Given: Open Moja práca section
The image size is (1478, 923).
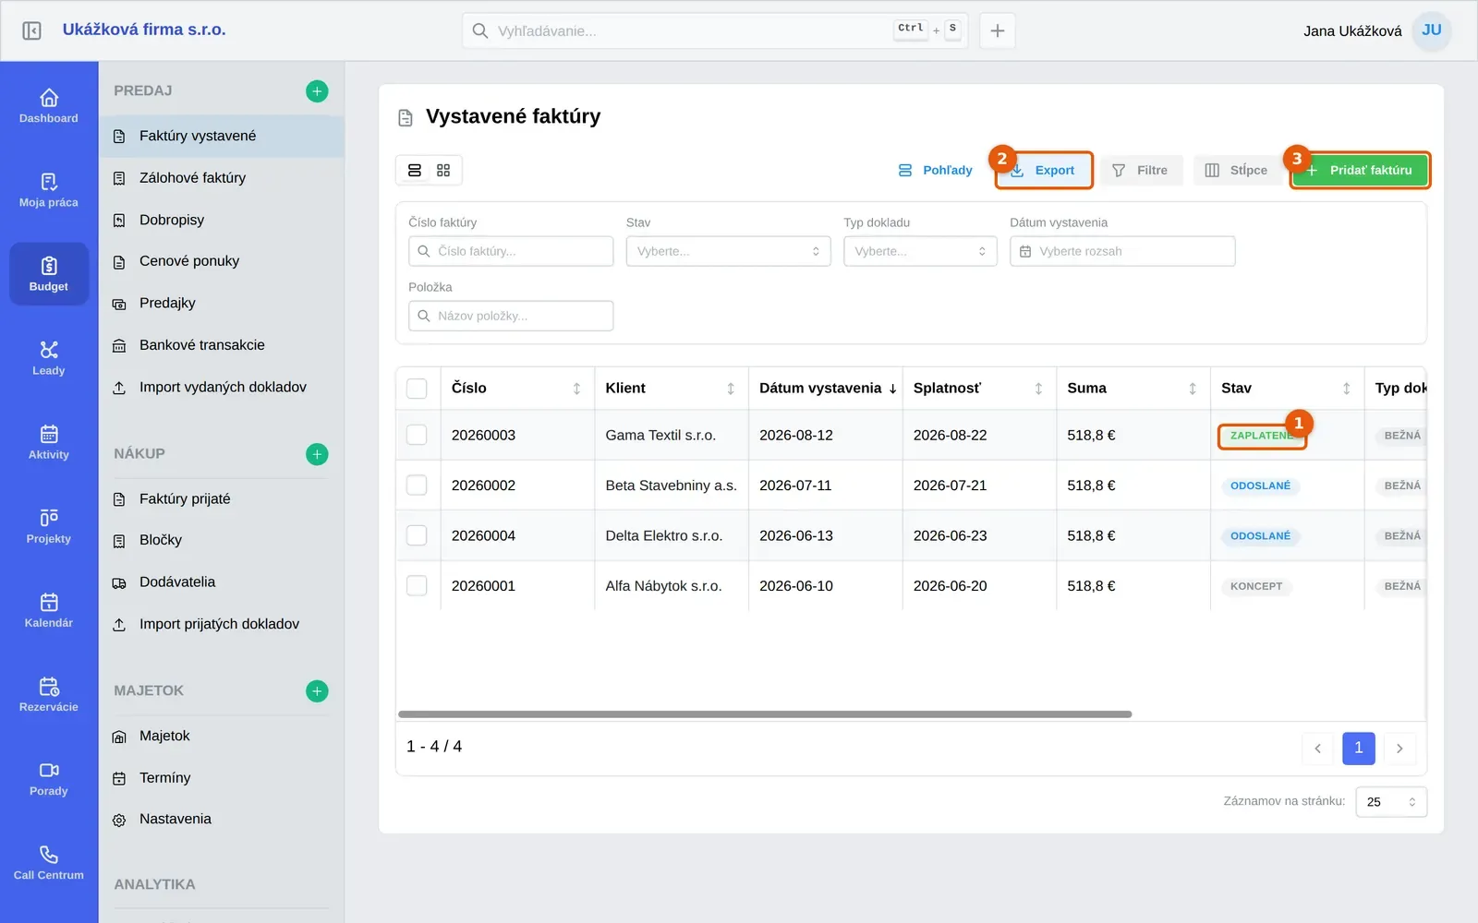Looking at the screenshot, I should point(49,189).
